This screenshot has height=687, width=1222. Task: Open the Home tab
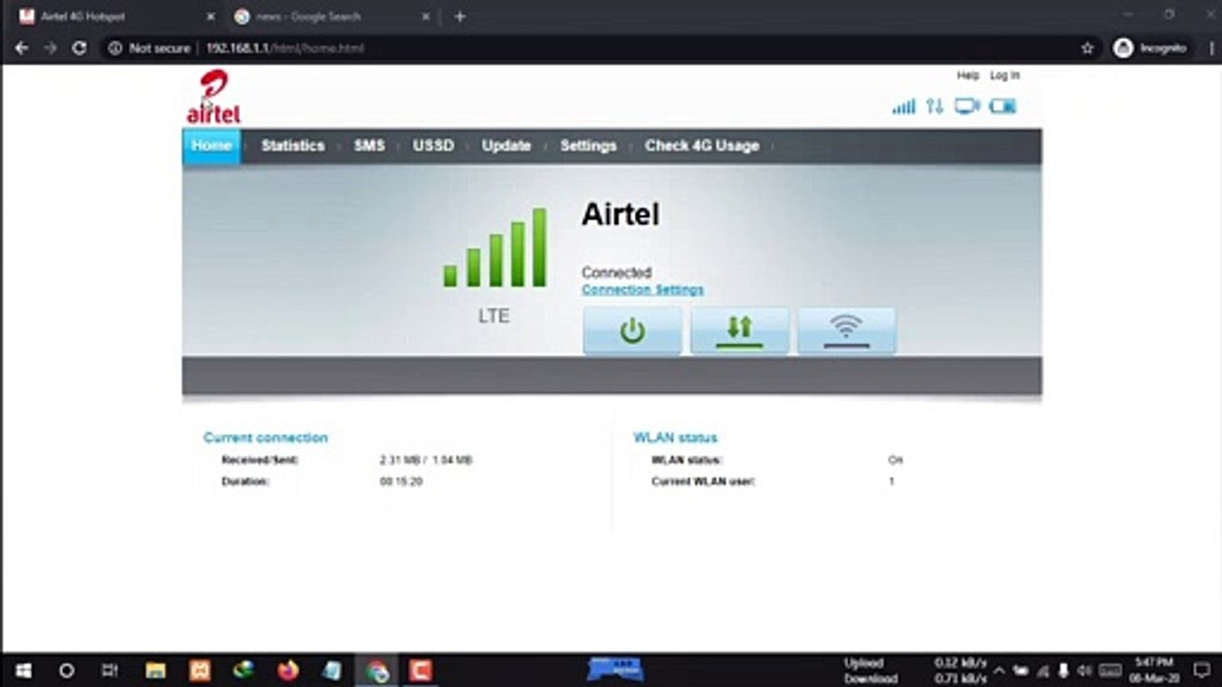pos(211,146)
